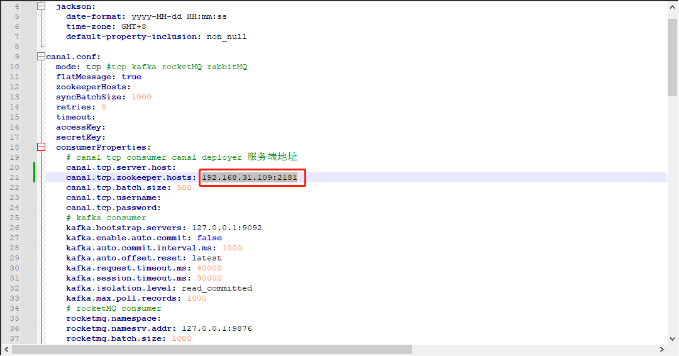Click rocketmq.batch.size value 1000
Image resolution: width=679 pixels, height=356 pixels.
point(182,338)
